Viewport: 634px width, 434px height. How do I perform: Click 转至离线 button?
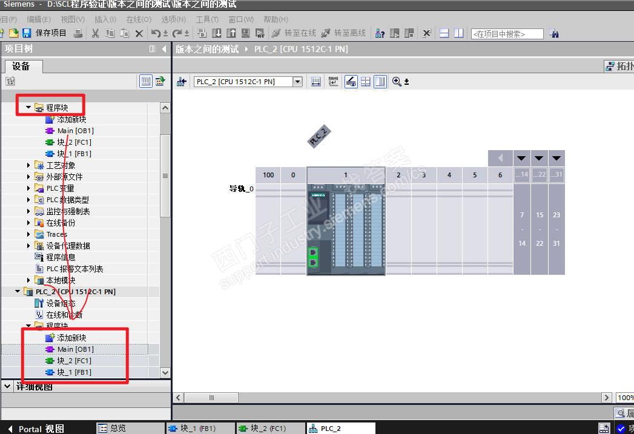(x=344, y=33)
